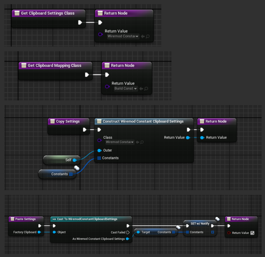Select the Paste Settings node header

pos(26,219)
